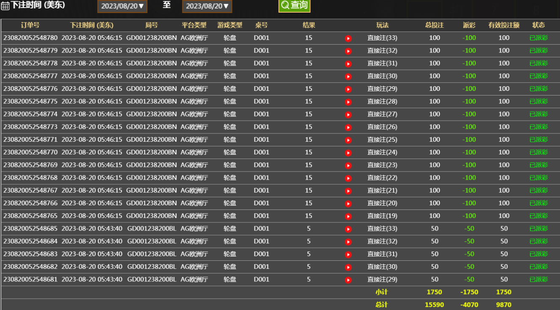560x310 pixels.
Task: Click grand total bet value 15590
Action: (x=435, y=305)
